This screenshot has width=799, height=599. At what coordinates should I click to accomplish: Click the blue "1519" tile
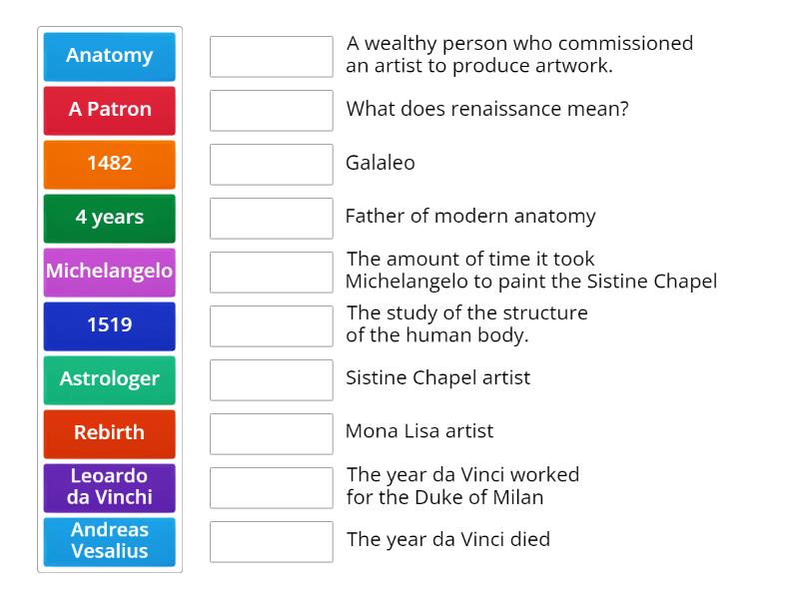(110, 325)
